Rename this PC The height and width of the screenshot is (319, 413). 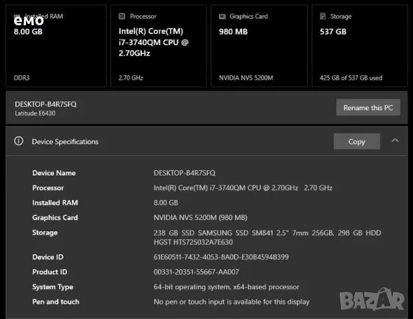(368, 107)
